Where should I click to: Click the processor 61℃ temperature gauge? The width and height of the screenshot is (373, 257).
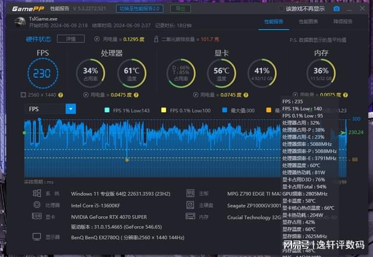[132, 74]
